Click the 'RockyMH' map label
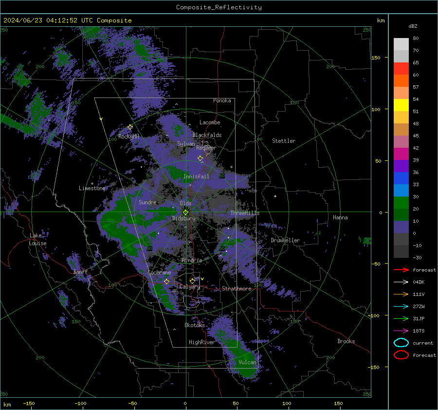 (x=128, y=137)
